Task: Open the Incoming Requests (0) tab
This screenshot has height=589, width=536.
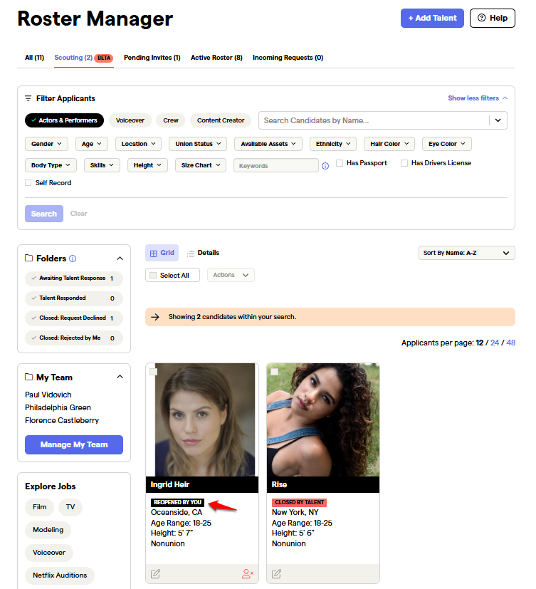Action: click(x=288, y=58)
